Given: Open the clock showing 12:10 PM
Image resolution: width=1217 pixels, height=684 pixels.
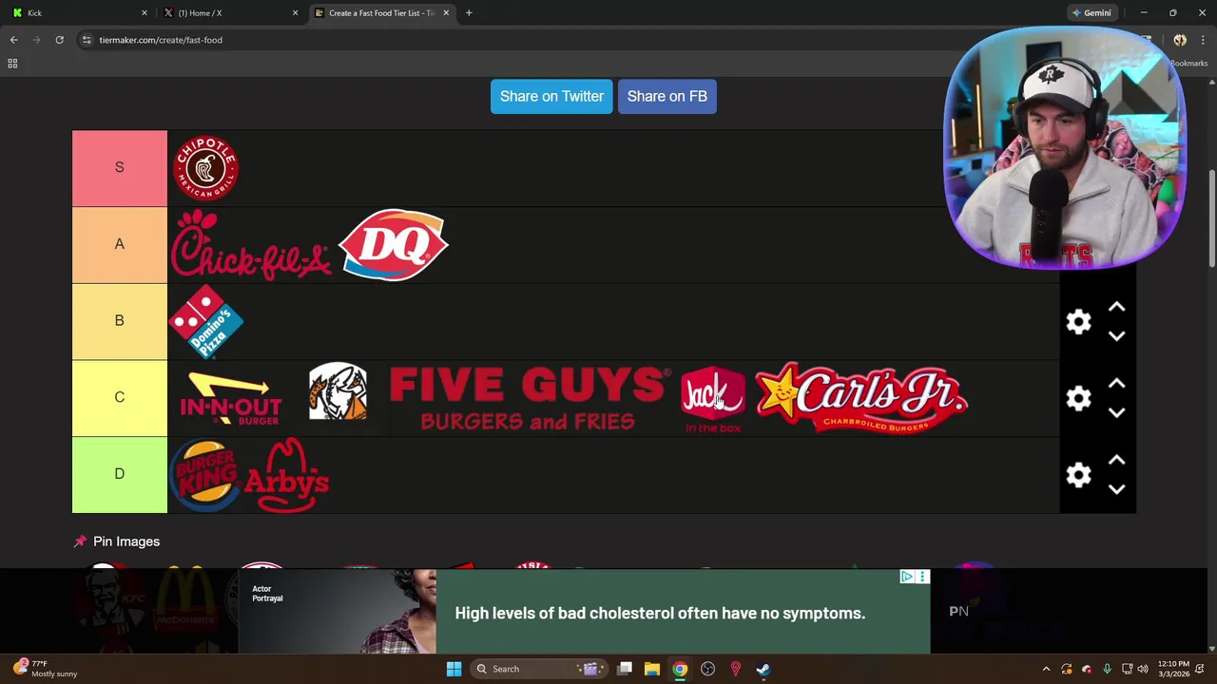Looking at the screenshot, I should (x=1174, y=669).
